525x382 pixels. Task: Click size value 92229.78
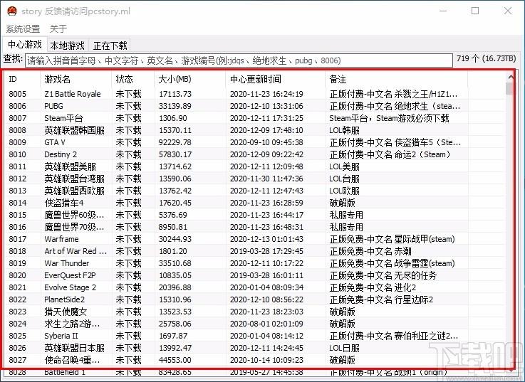pyautogui.click(x=175, y=142)
